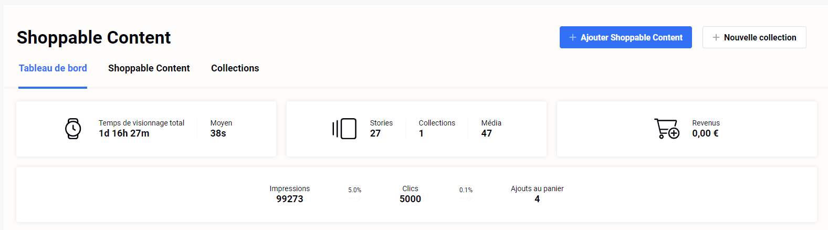Select the Temps de visionnage total value

124,133
